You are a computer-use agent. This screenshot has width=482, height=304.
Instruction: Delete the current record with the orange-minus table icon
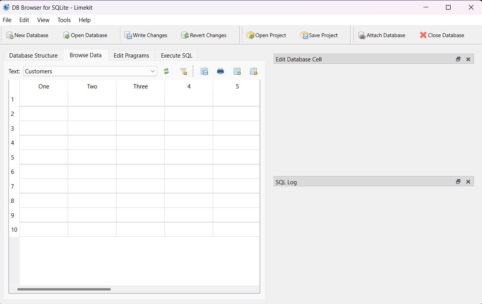coord(254,71)
